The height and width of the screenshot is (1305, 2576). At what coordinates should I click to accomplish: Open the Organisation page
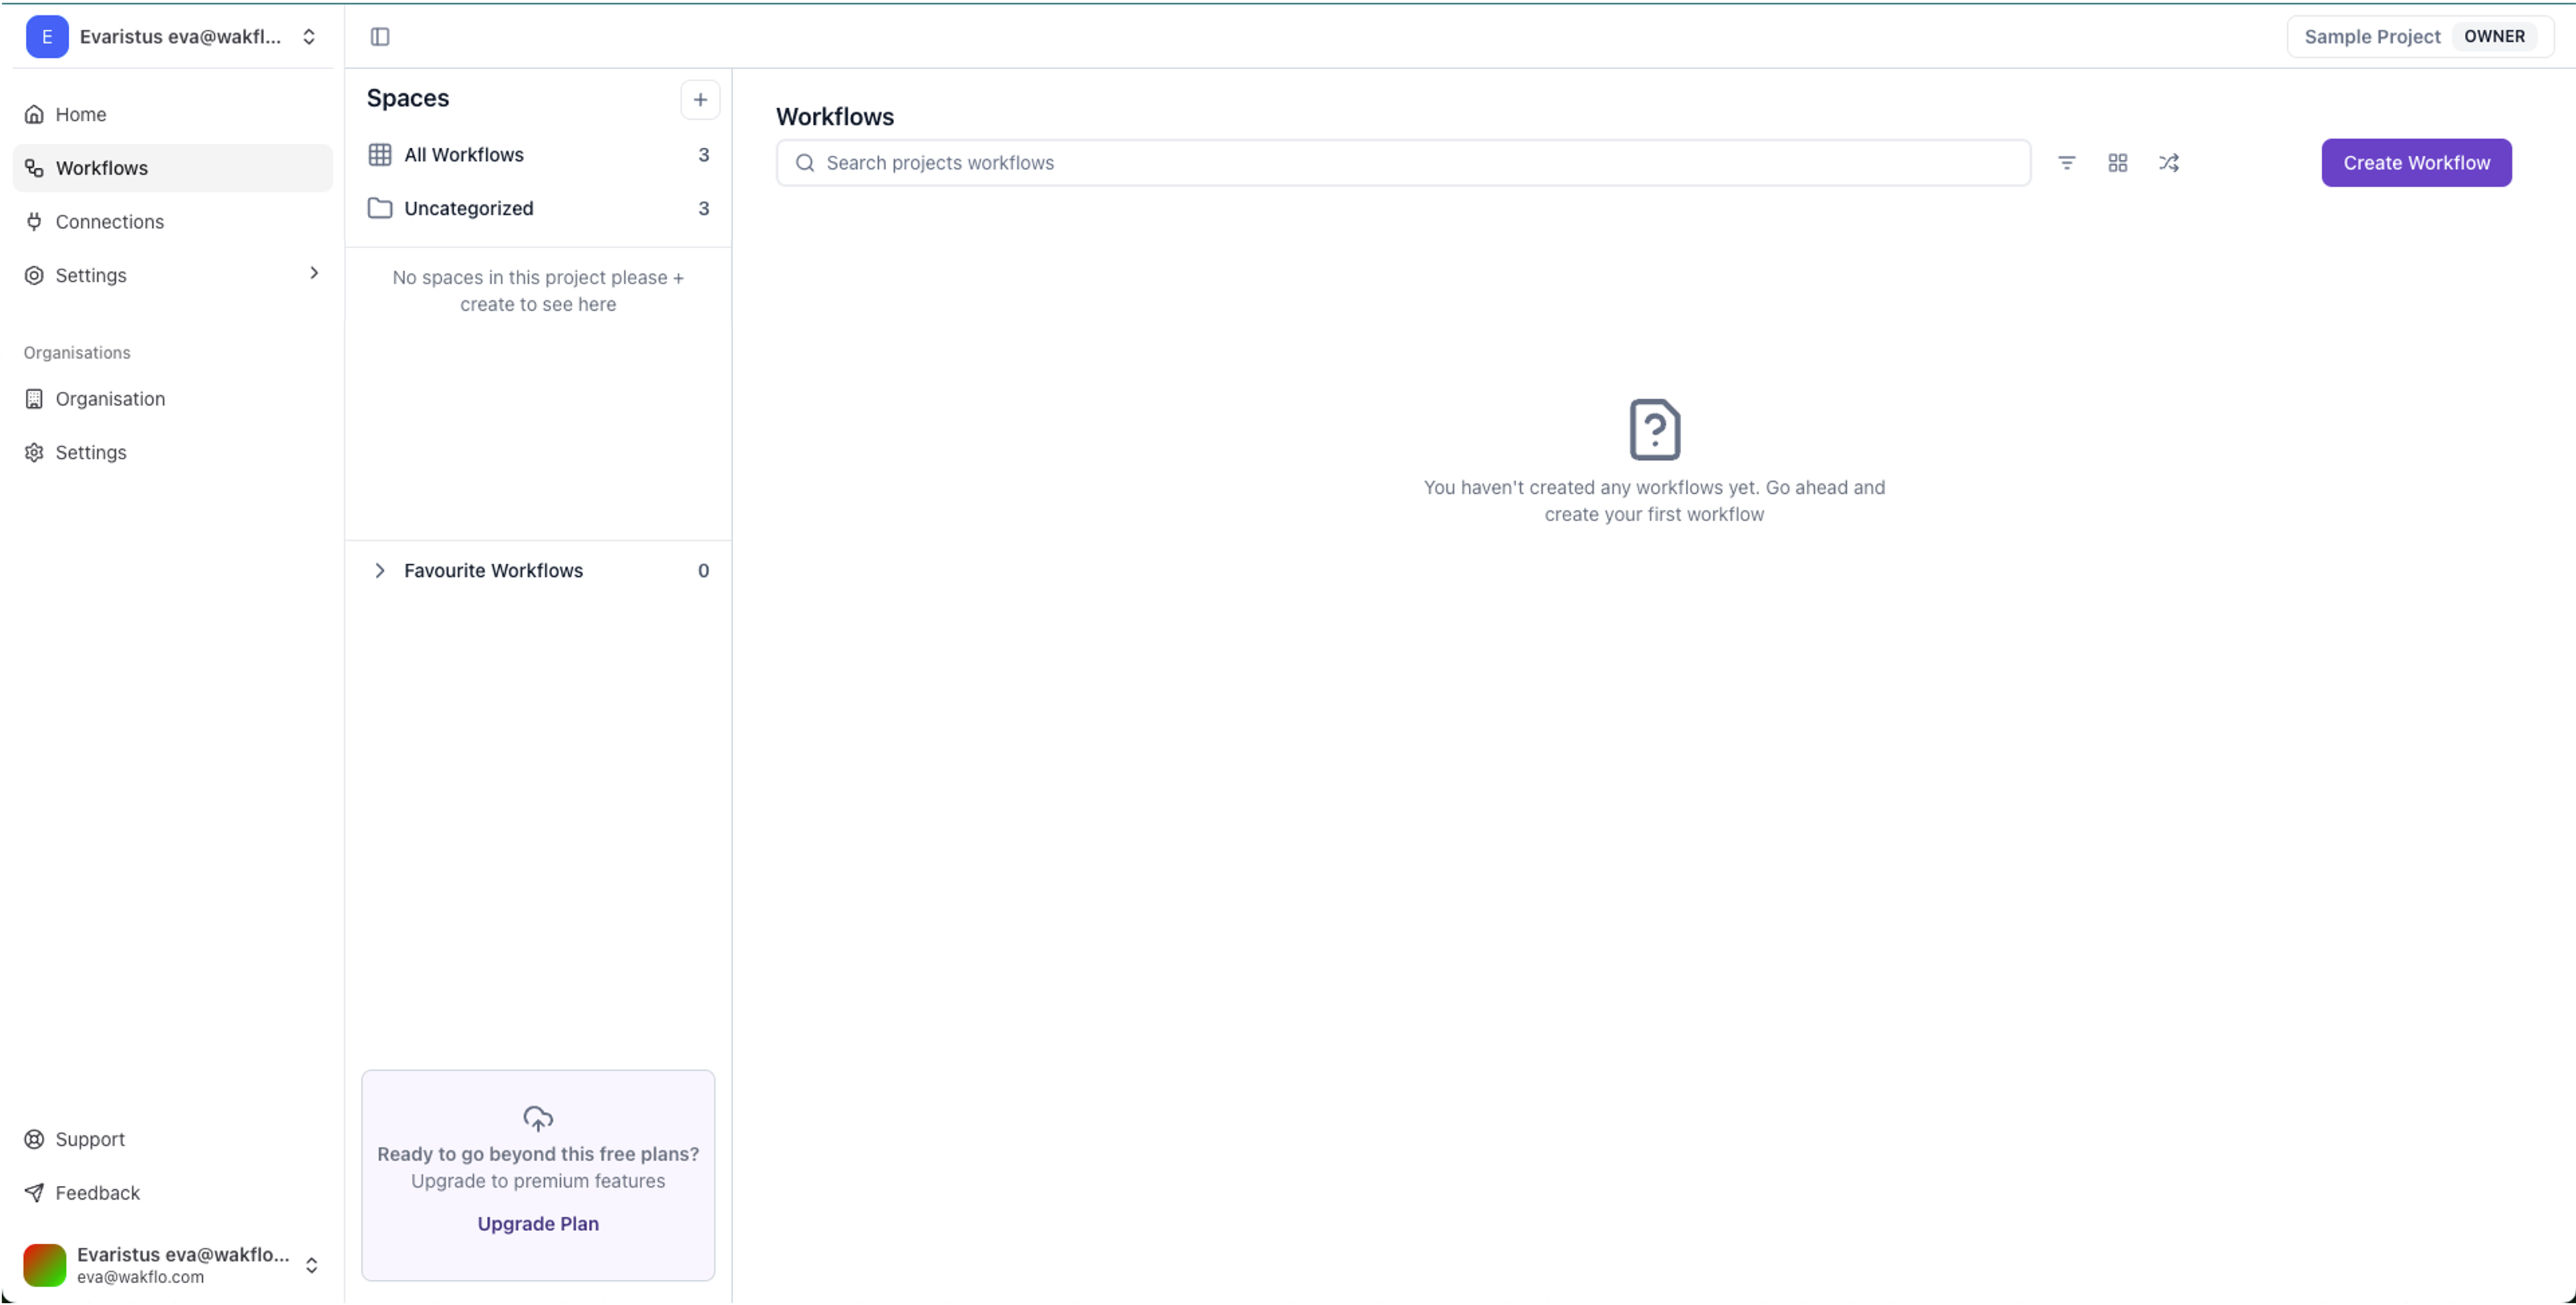pos(110,399)
